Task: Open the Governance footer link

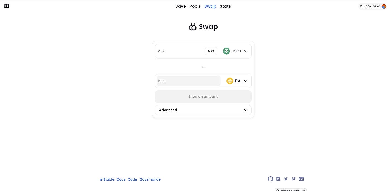Action: pyautogui.click(x=150, y=179)
